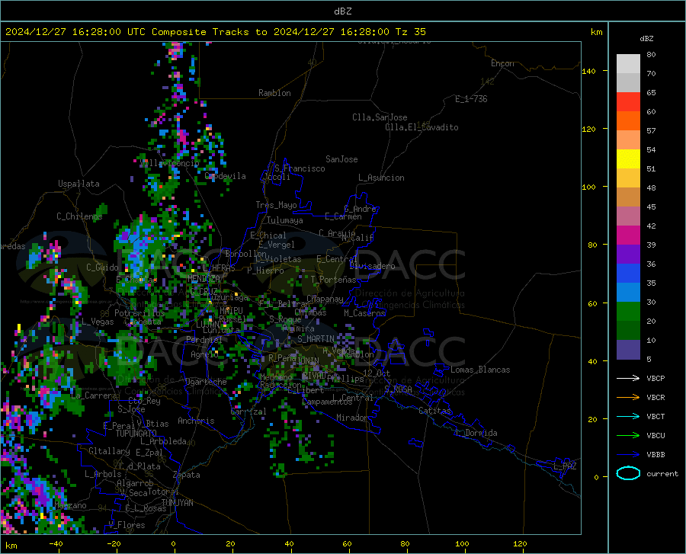Click the Tres_Mayo label

pos(276,205)
